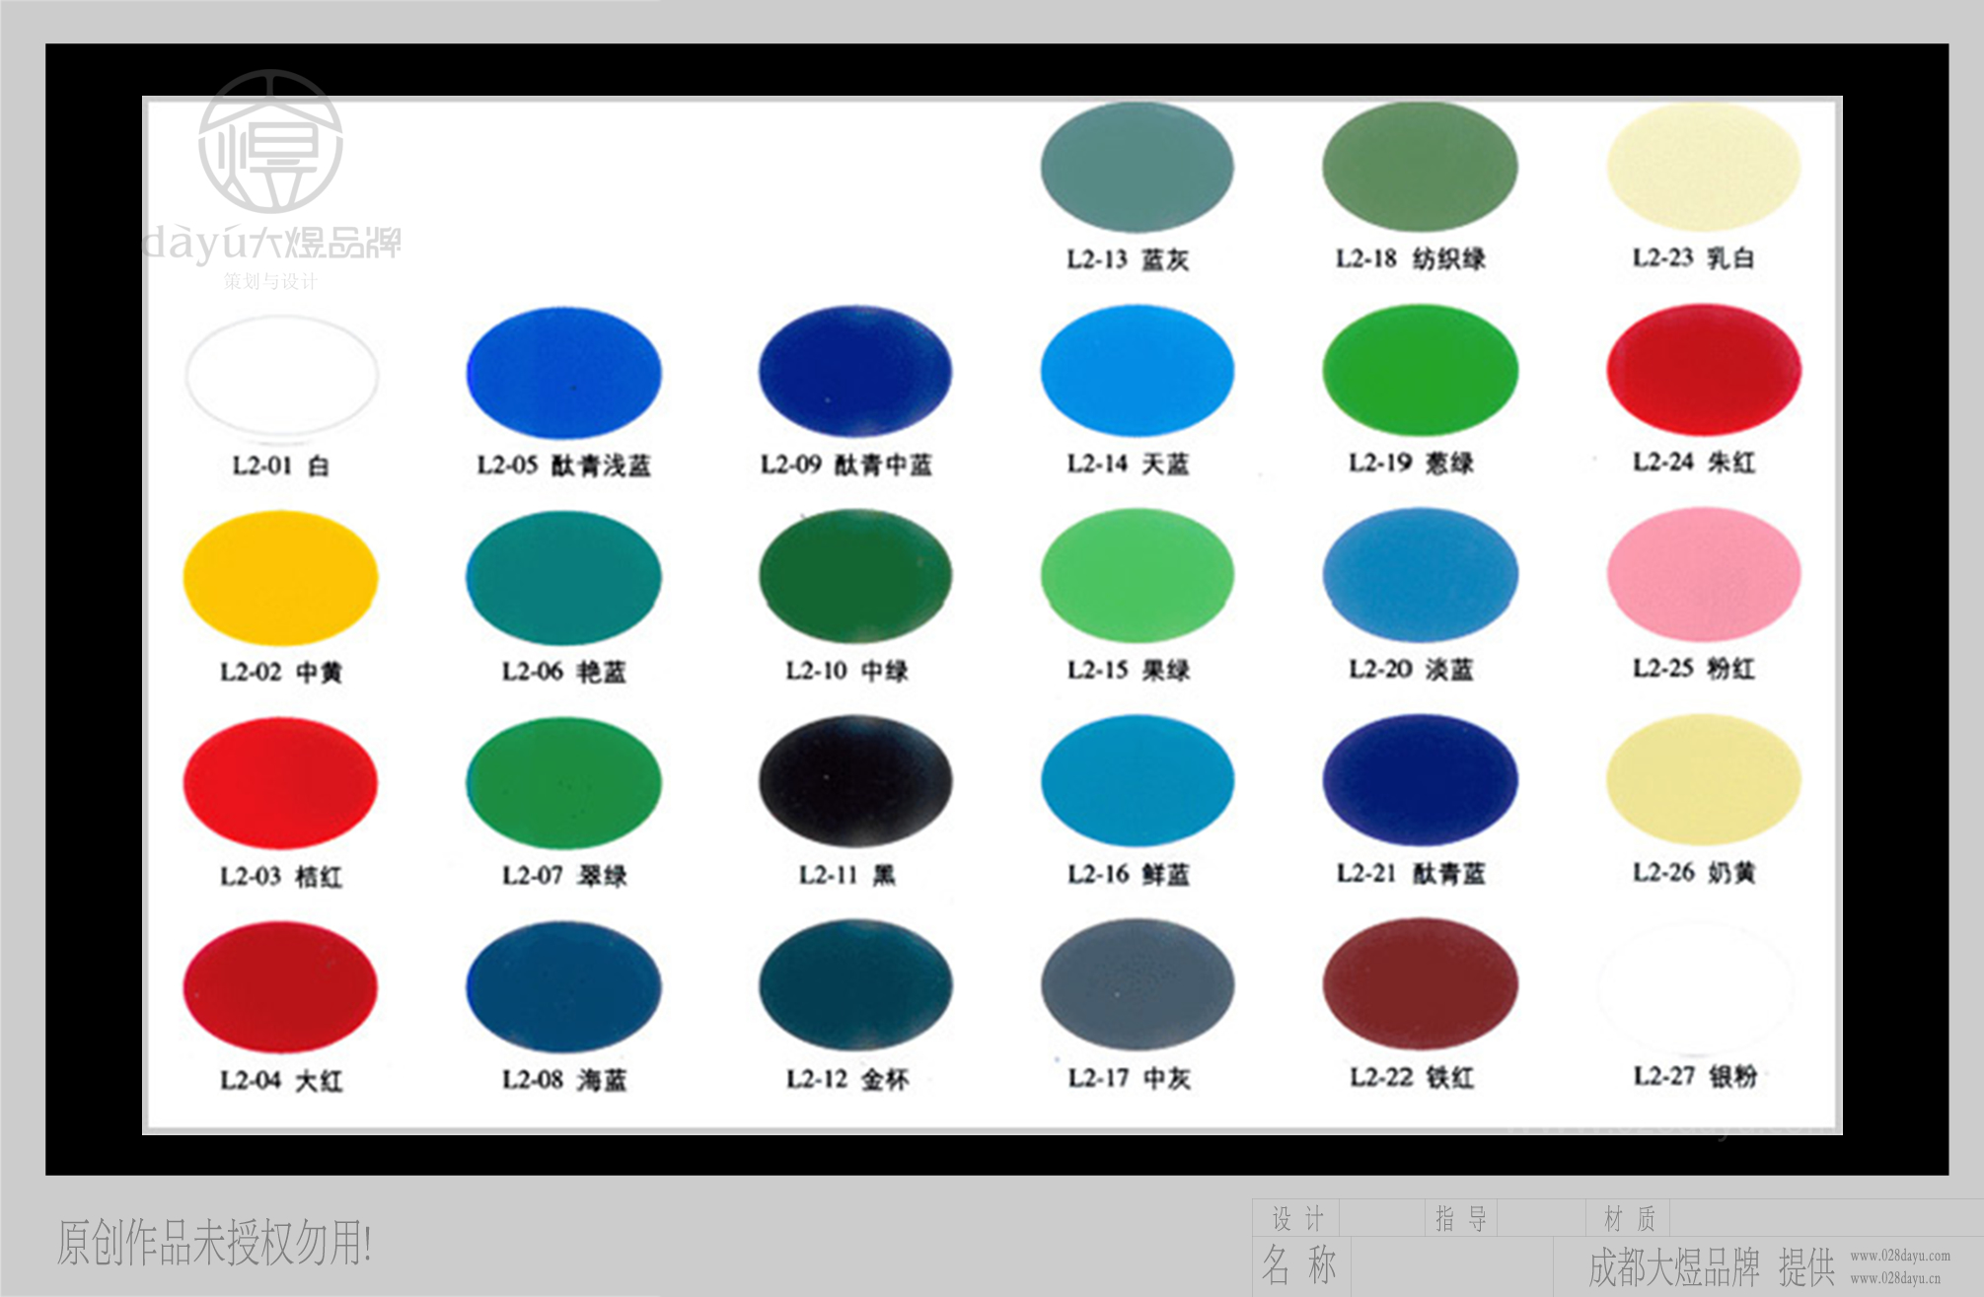Click the label text L2-27 银粉

click(x=1695, y=1076)
